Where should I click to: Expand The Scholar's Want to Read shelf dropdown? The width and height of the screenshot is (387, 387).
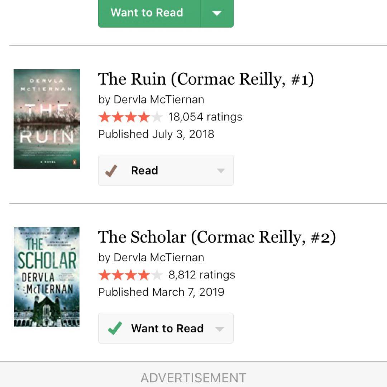tap(220, 329)
